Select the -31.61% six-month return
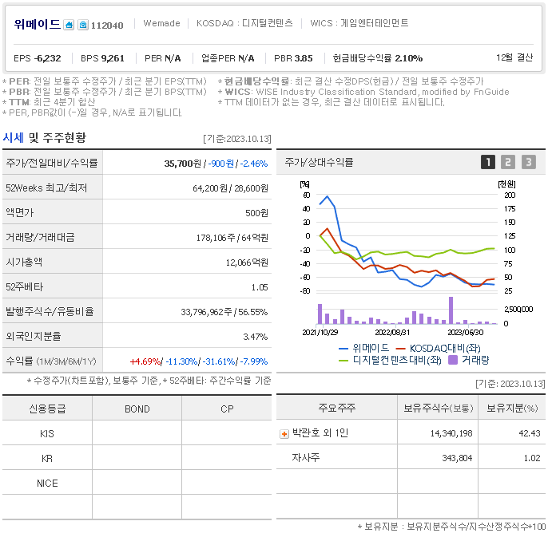 pyautogui.click(x=219, y=361)
